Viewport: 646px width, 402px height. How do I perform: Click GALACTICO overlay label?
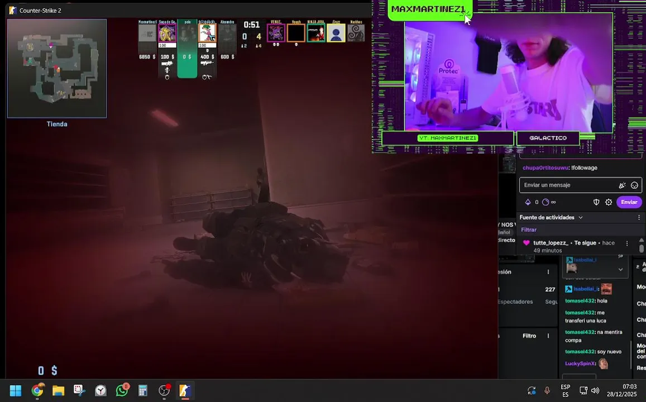(x=548, y=138)
